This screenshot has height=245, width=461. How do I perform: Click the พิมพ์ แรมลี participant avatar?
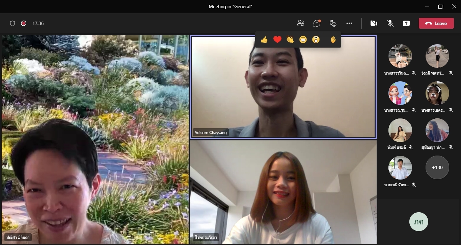400,130
